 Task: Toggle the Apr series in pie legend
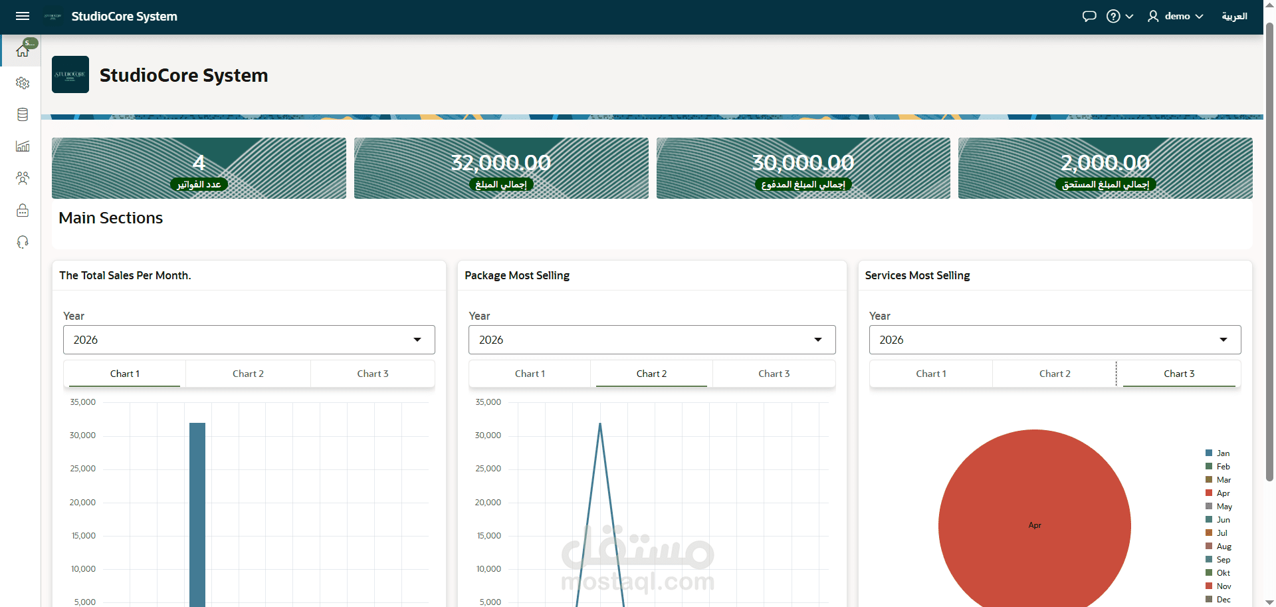coord(1218,493)
